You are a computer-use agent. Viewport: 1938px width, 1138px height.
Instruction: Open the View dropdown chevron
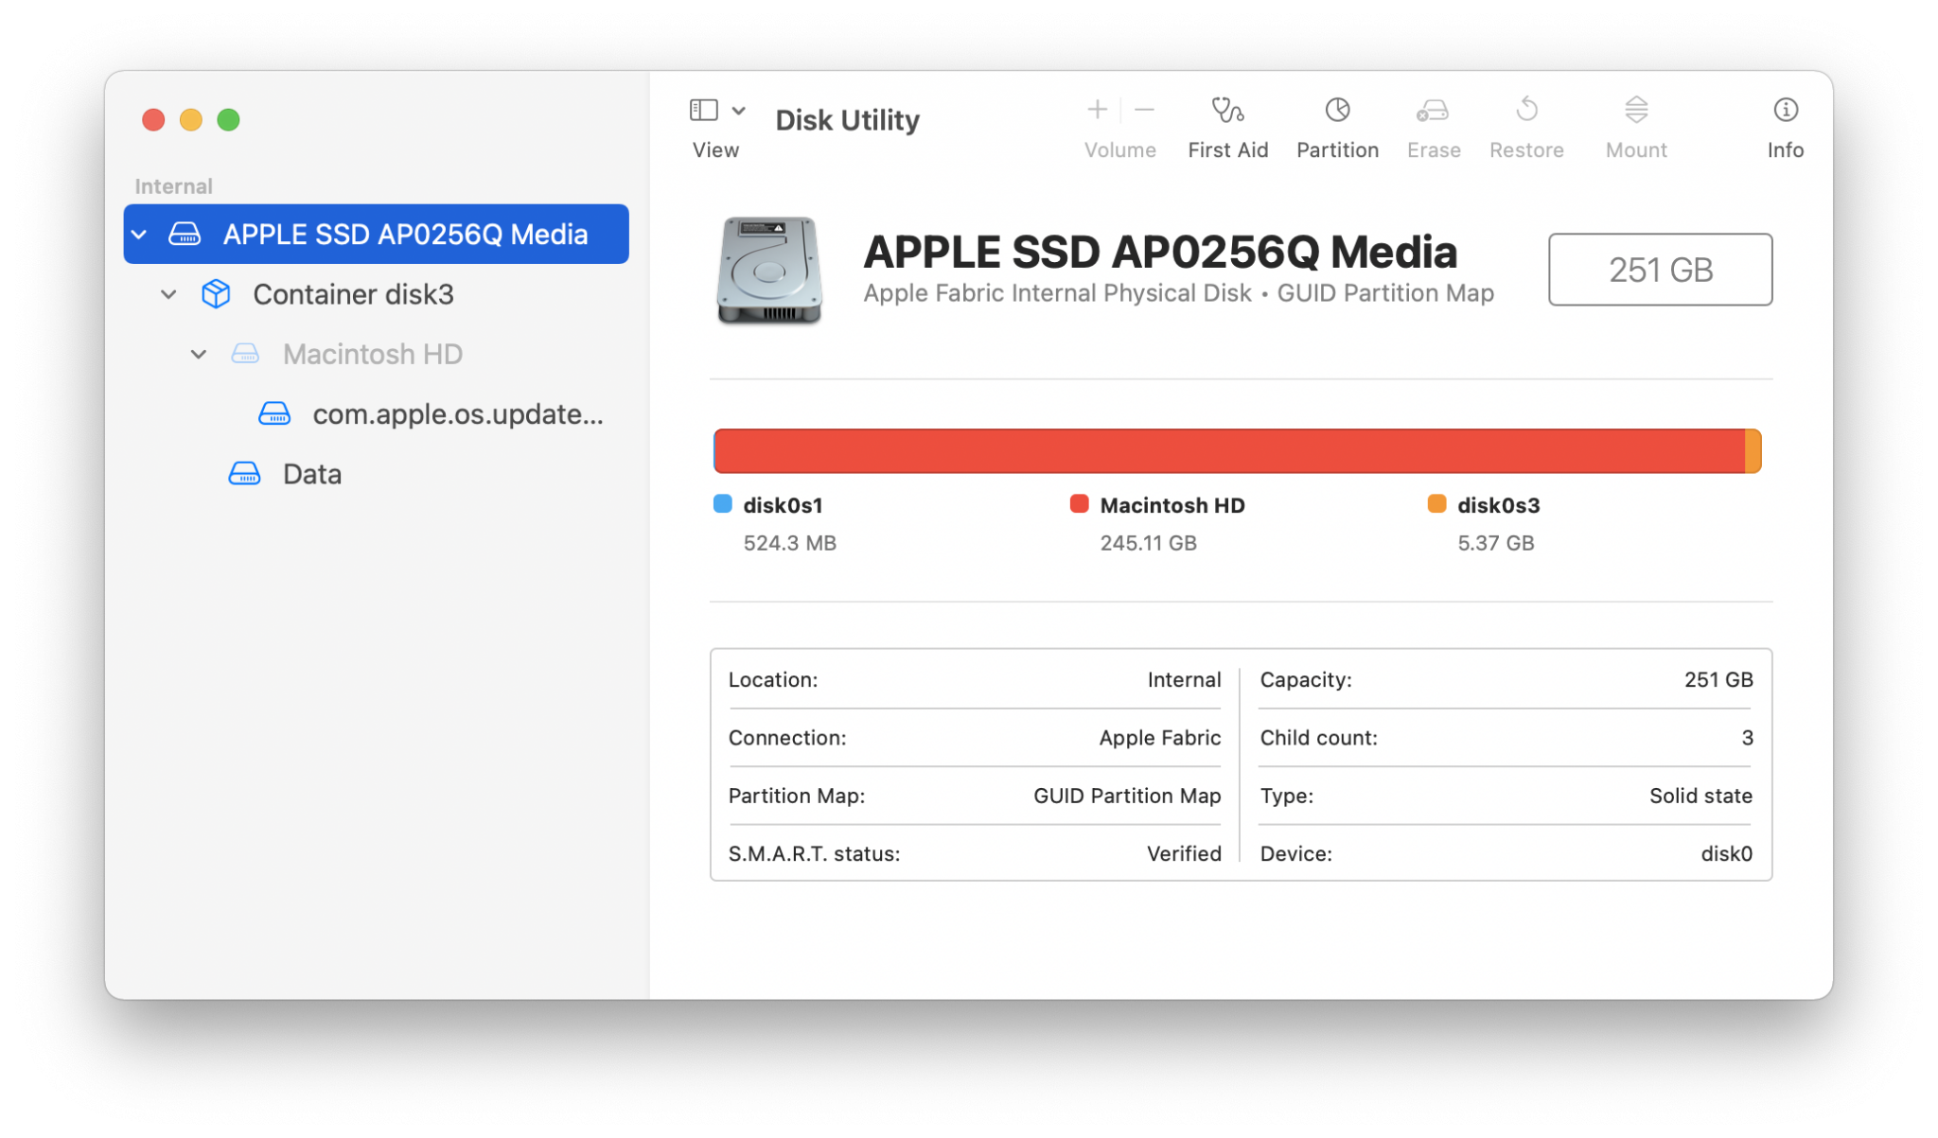point(740,110)
